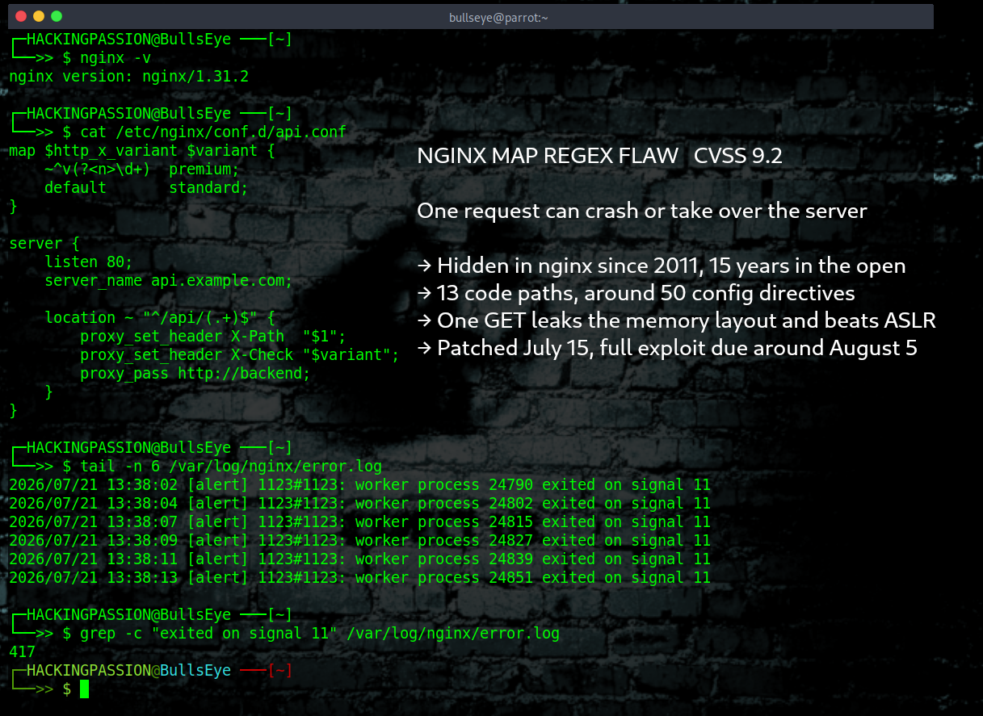Viewport: 983px width, 716px height.
Task: Click 'One GET leaks the memory layout' bullet
Action: pos(677,321)
